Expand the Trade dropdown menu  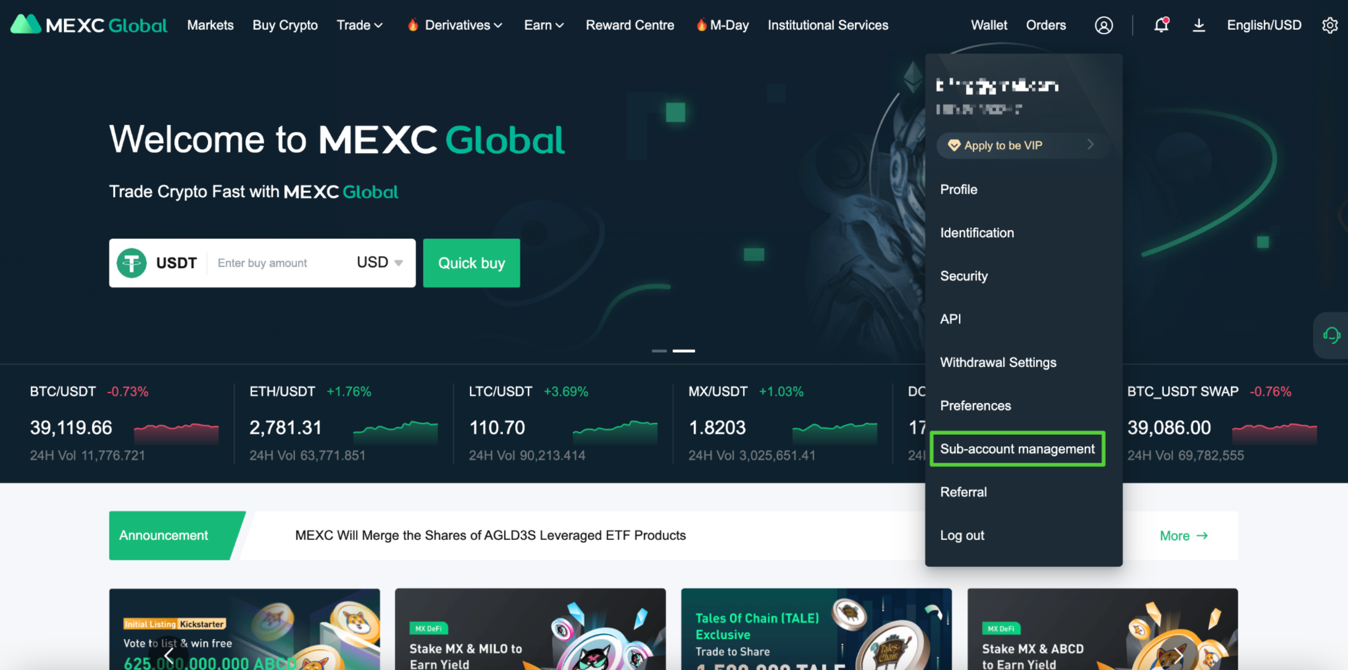point(360,25)
